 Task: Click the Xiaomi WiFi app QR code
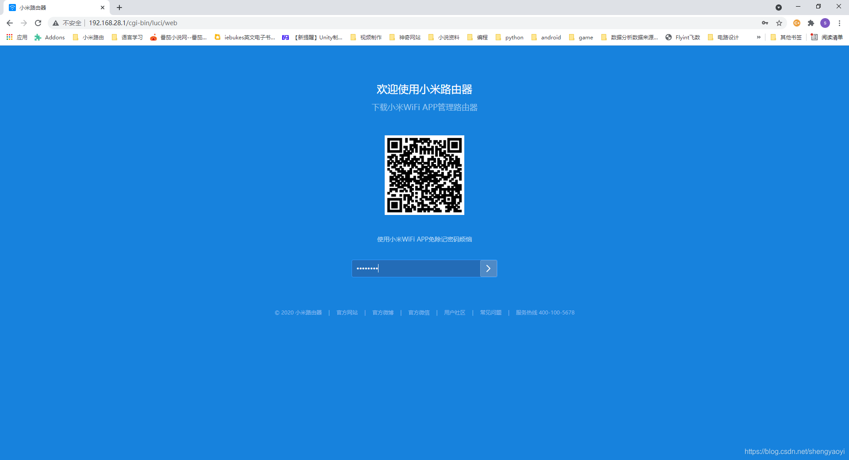(x=424, y=175)
